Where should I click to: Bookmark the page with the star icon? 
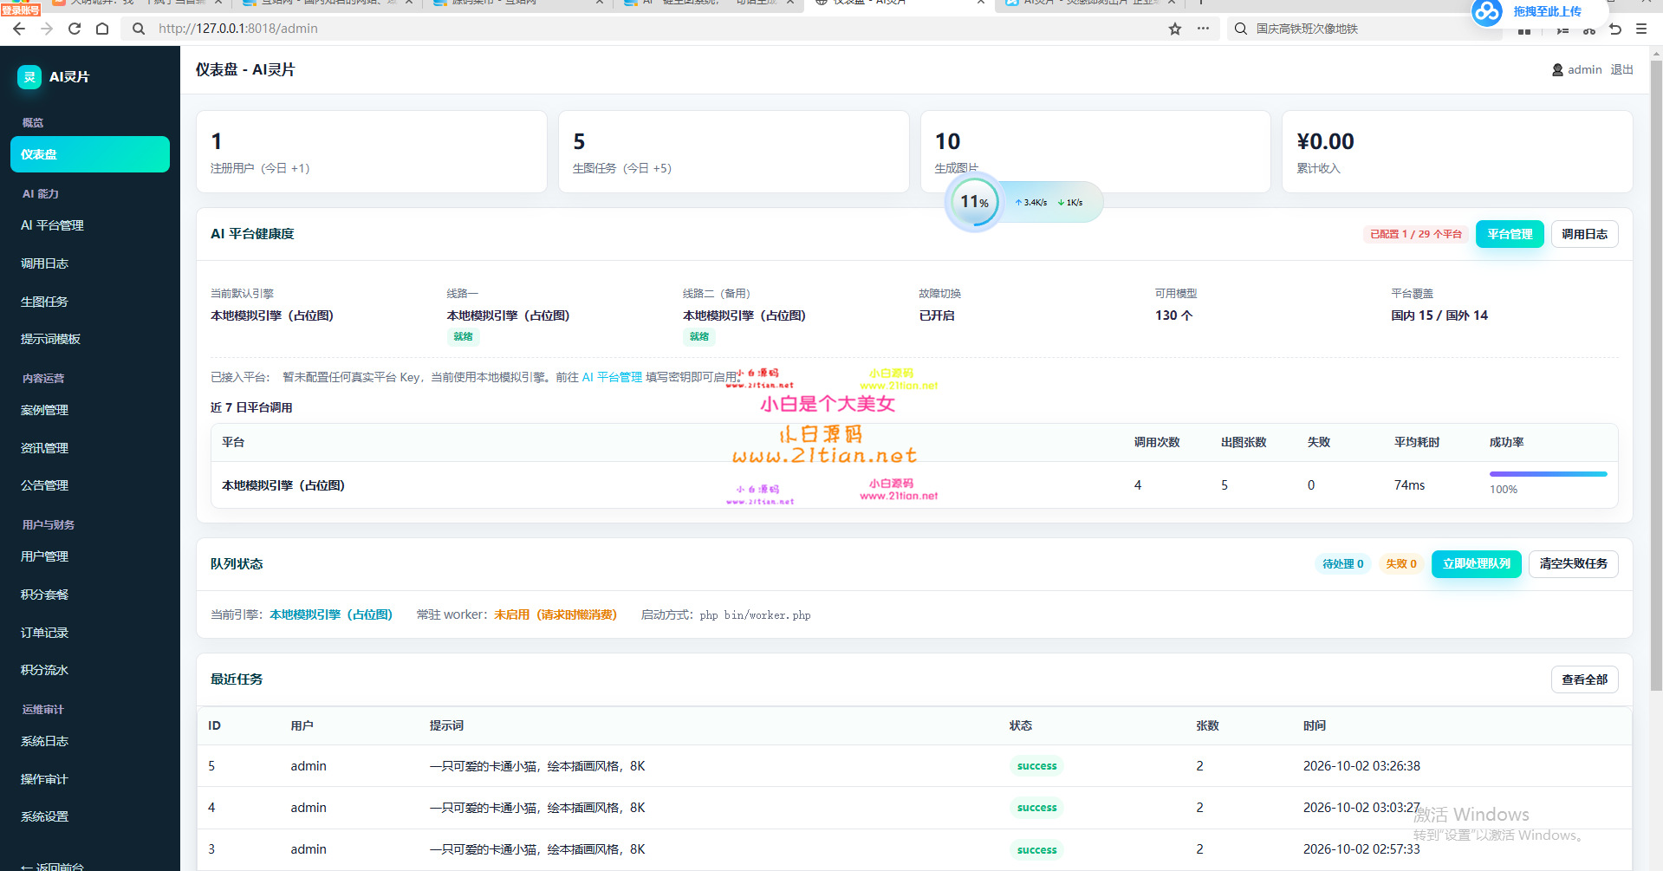[x=1175, y=29]
